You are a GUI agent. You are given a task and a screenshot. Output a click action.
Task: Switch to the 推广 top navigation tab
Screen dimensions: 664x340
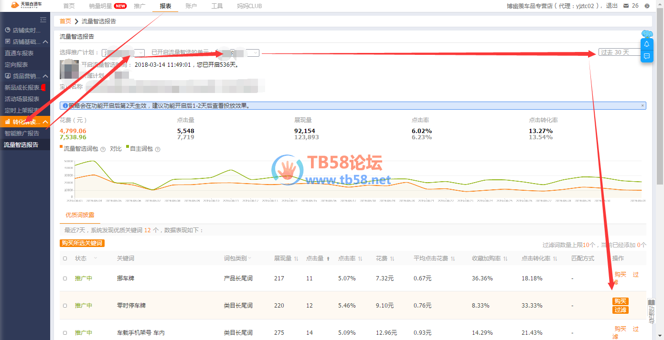point(140,6)
